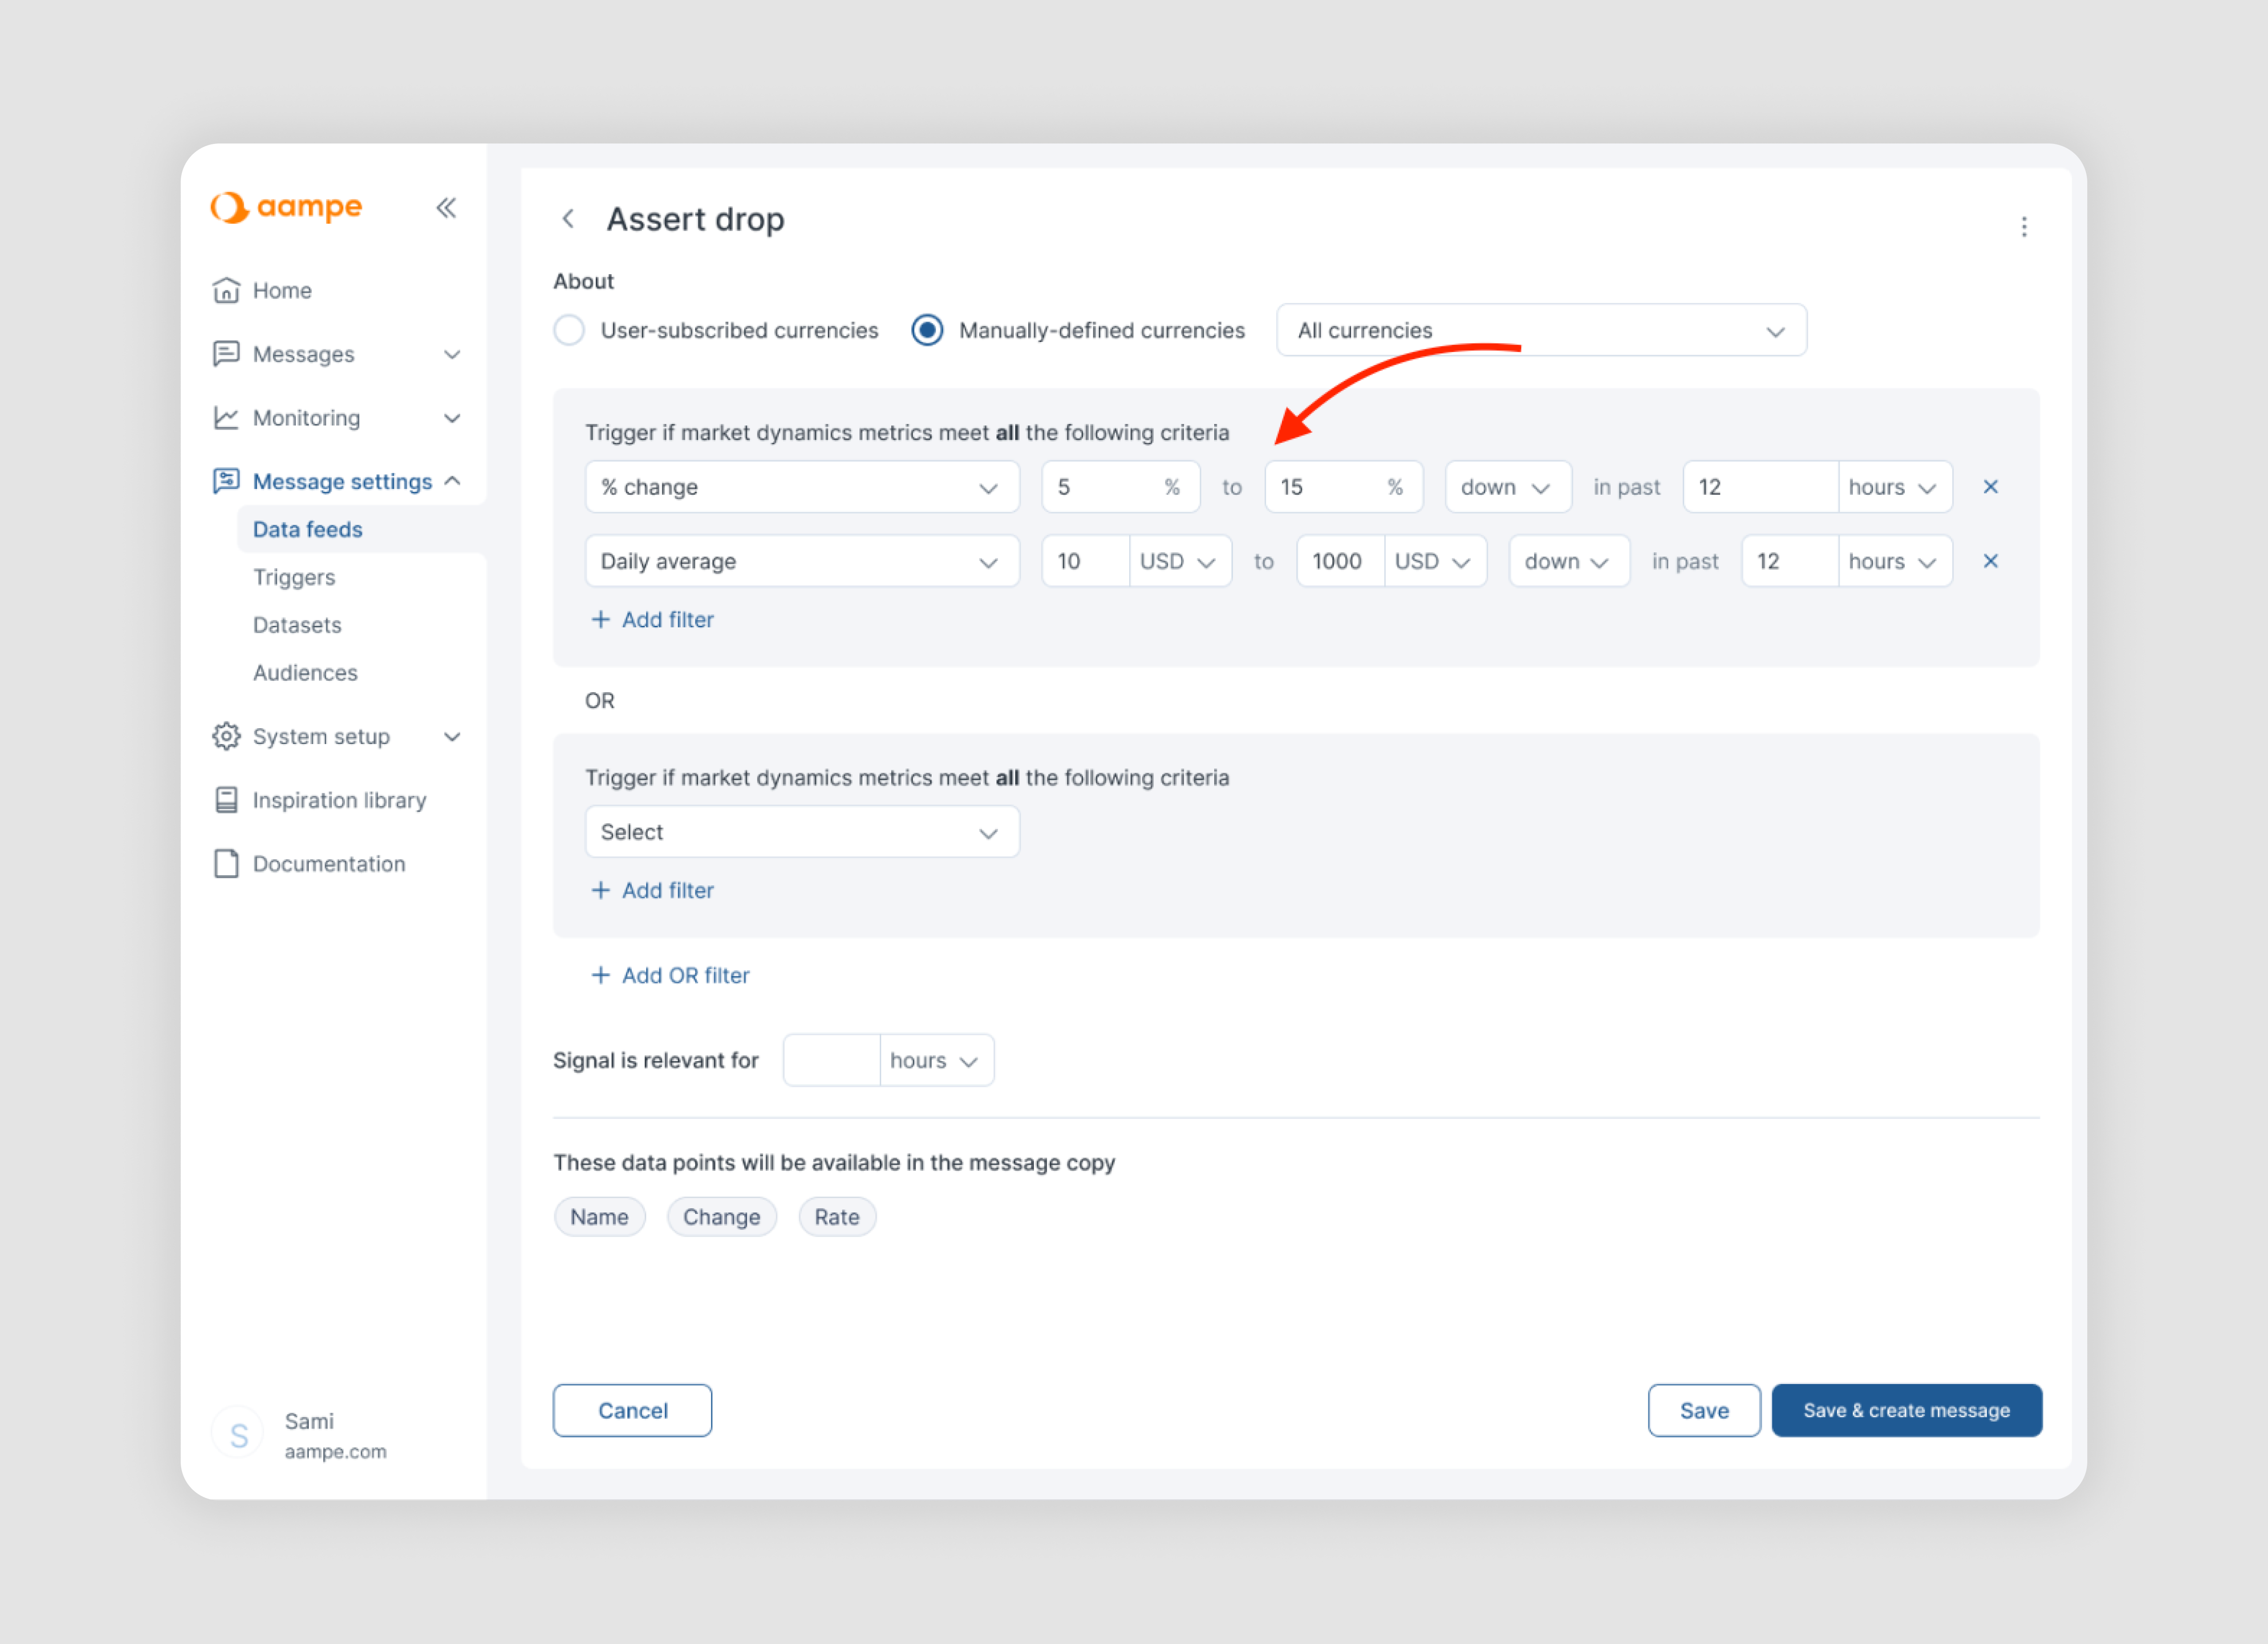The width and height of the screenshot is (2268, 1644).
Task: Open Documentation in sidebar
Action: [329, 864]
